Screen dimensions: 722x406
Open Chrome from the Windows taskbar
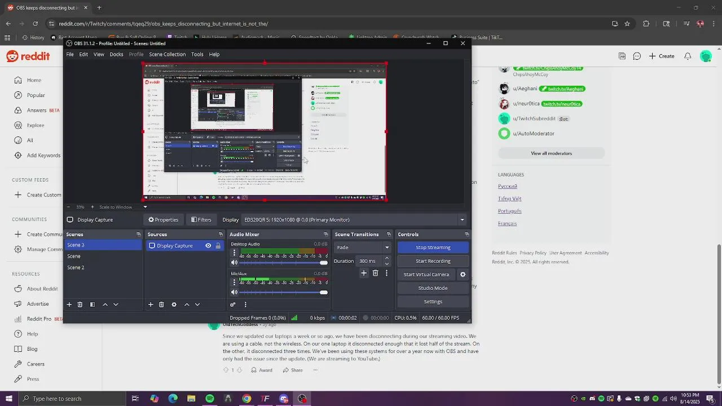click(x=246, y=399)
